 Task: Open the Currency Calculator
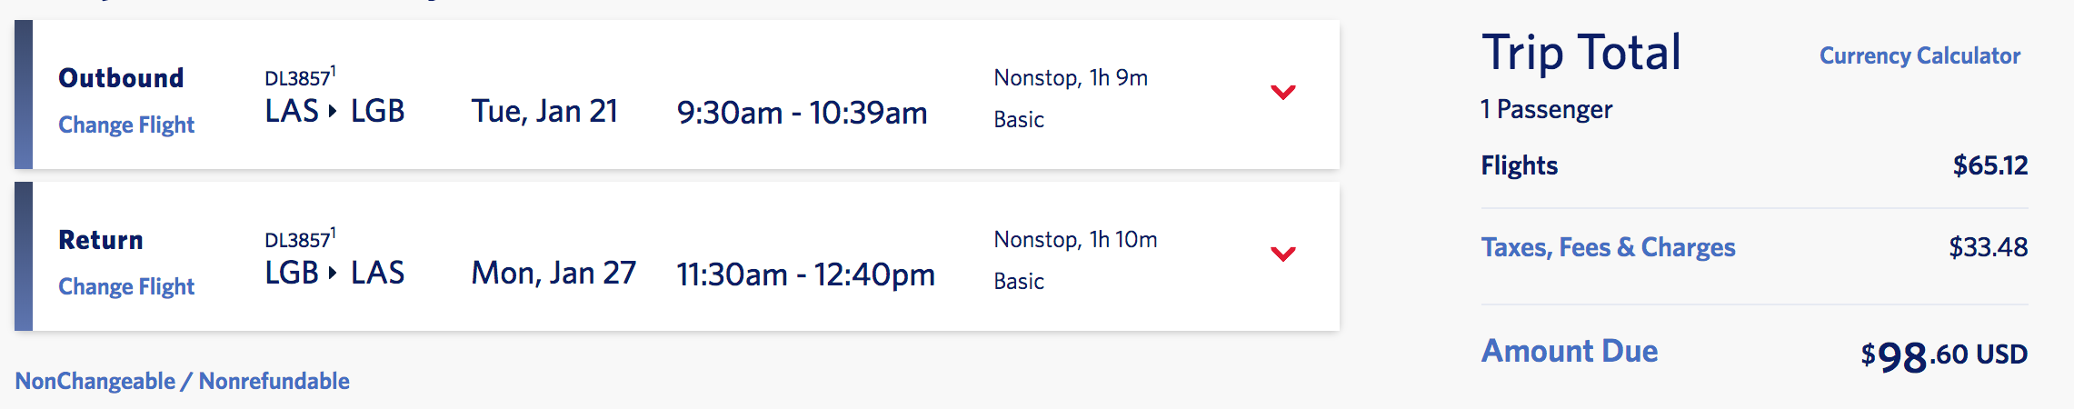click(1919, 56)
